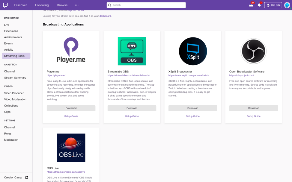Click the Broadcasting Applications heading

coord(63,24)
